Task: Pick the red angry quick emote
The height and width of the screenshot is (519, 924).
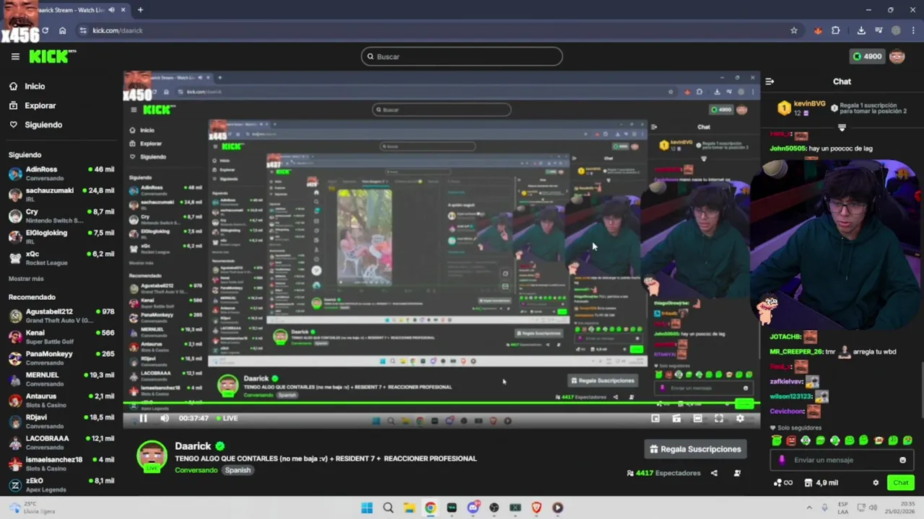Action: pos(791,440)
